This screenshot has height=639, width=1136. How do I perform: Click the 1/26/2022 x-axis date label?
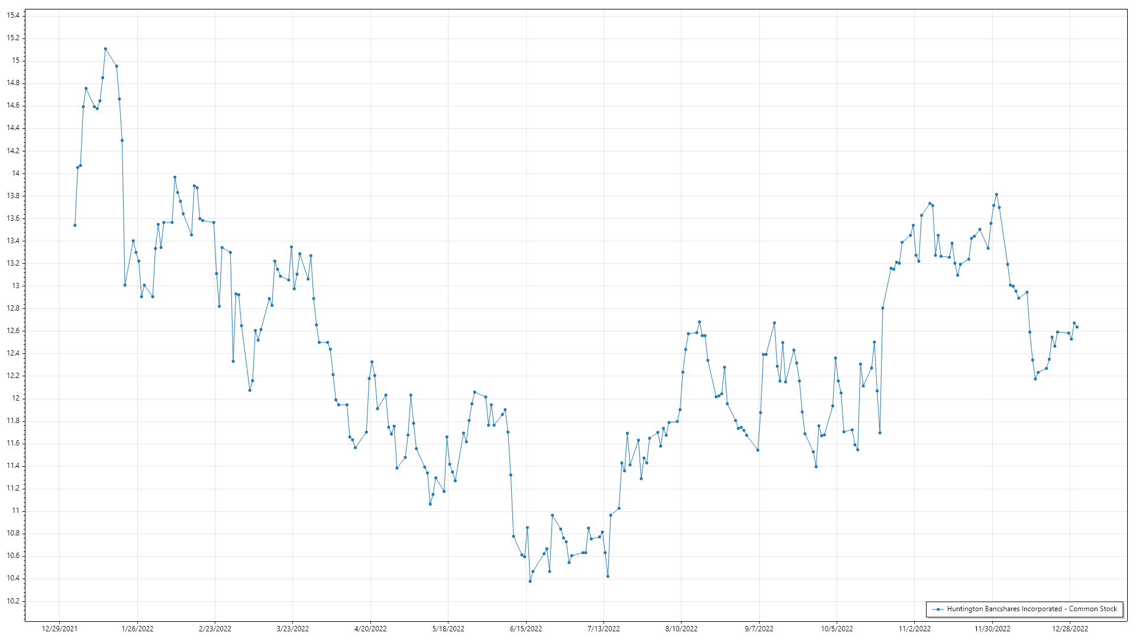[x=137, y=628]
